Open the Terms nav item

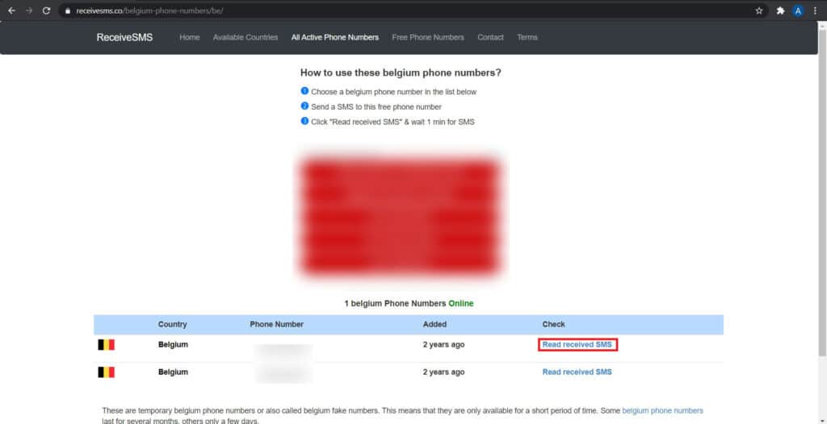(x=527, y=37)
